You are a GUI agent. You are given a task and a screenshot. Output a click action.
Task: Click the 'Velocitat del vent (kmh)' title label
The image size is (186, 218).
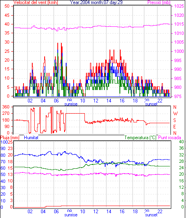35,2
